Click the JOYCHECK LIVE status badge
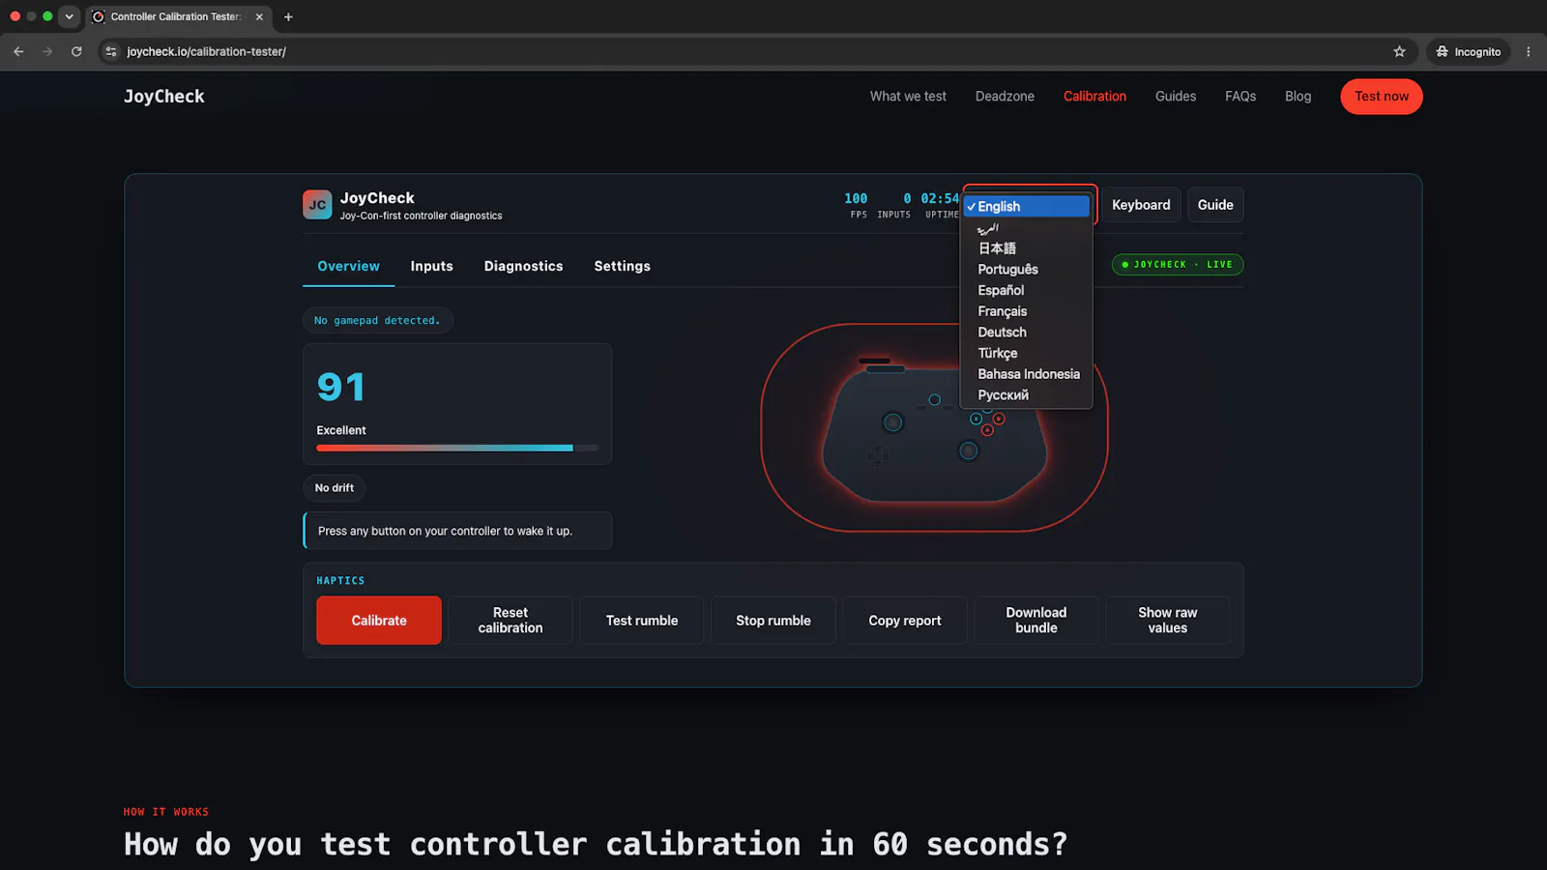The width and height of the screenshot is (1547, 870). pos(1178,264)
